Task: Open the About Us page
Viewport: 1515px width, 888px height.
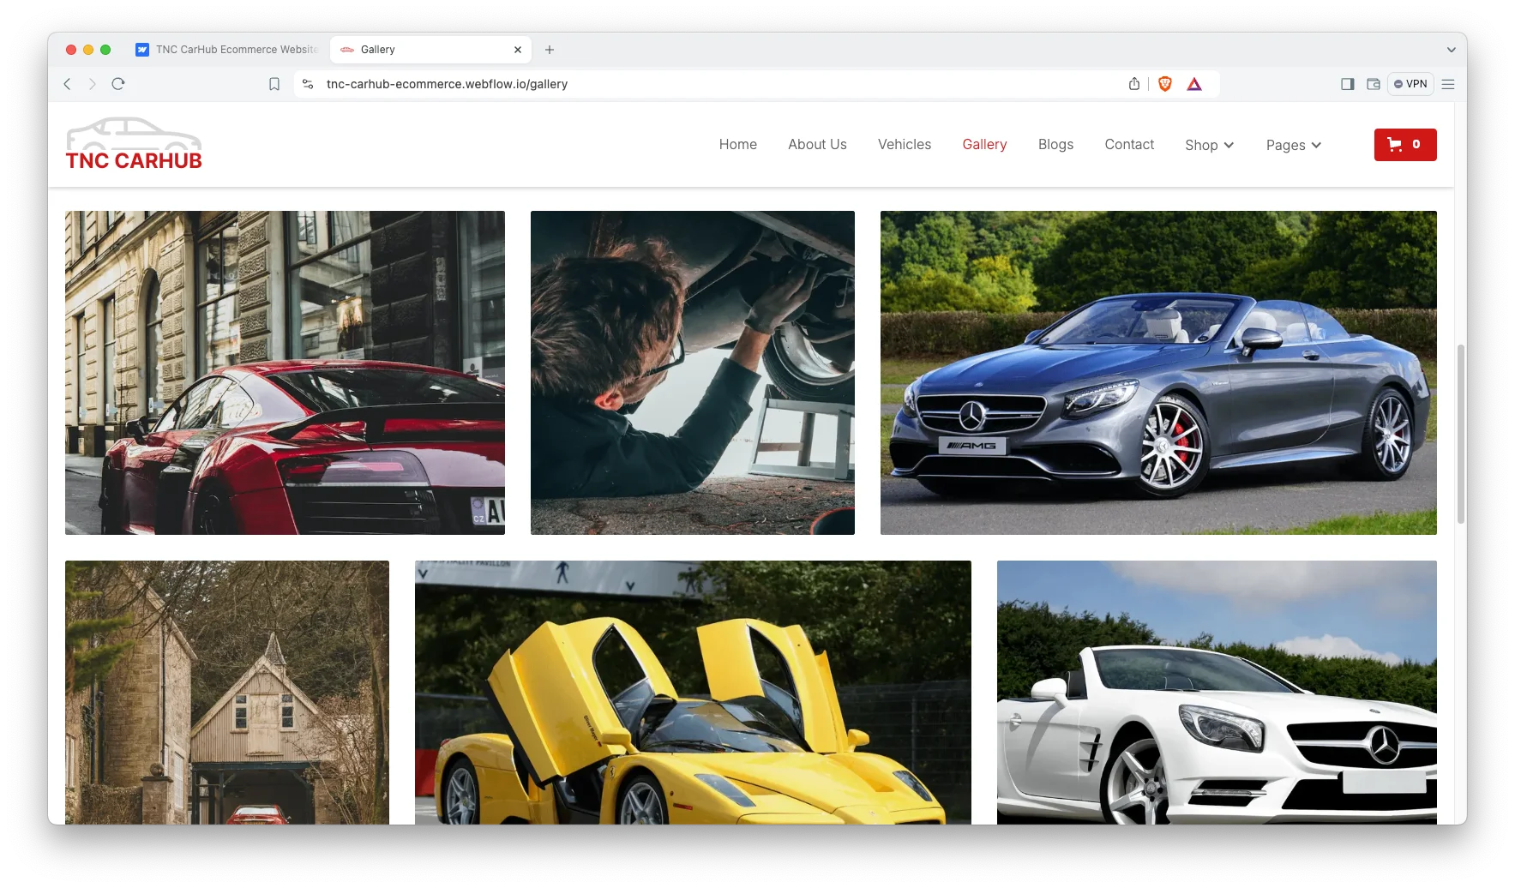Action: click(x=816, y=144)
